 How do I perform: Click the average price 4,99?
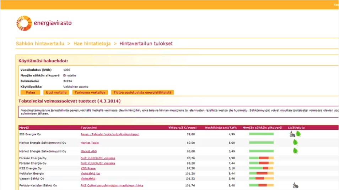pos(232,134)
